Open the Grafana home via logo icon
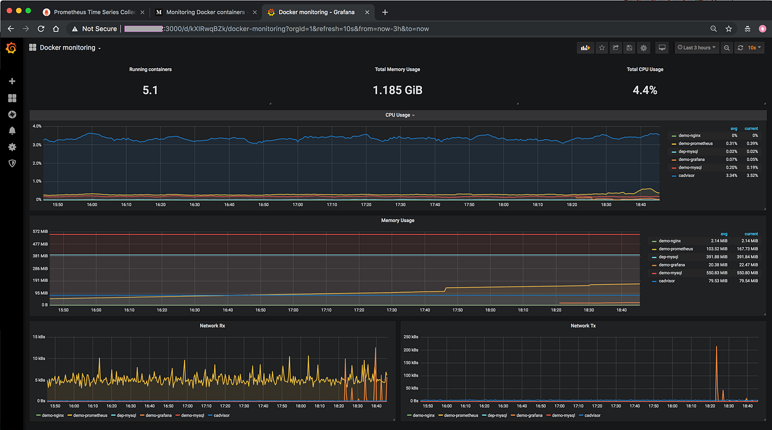772x430 pixels. tap(10, 48)
